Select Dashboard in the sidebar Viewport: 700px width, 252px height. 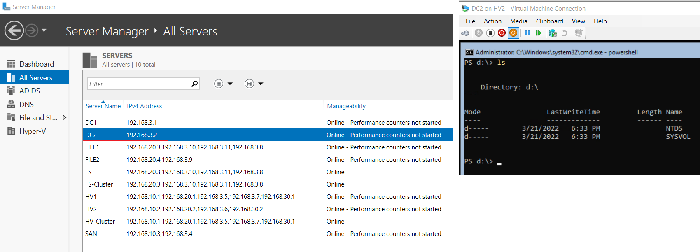pos(34,64)
